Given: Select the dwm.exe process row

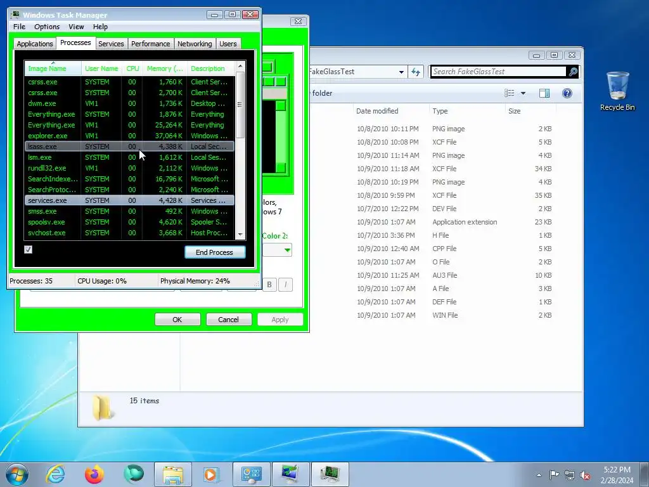Looking at the screenshot, I should (x=129, y=103).
